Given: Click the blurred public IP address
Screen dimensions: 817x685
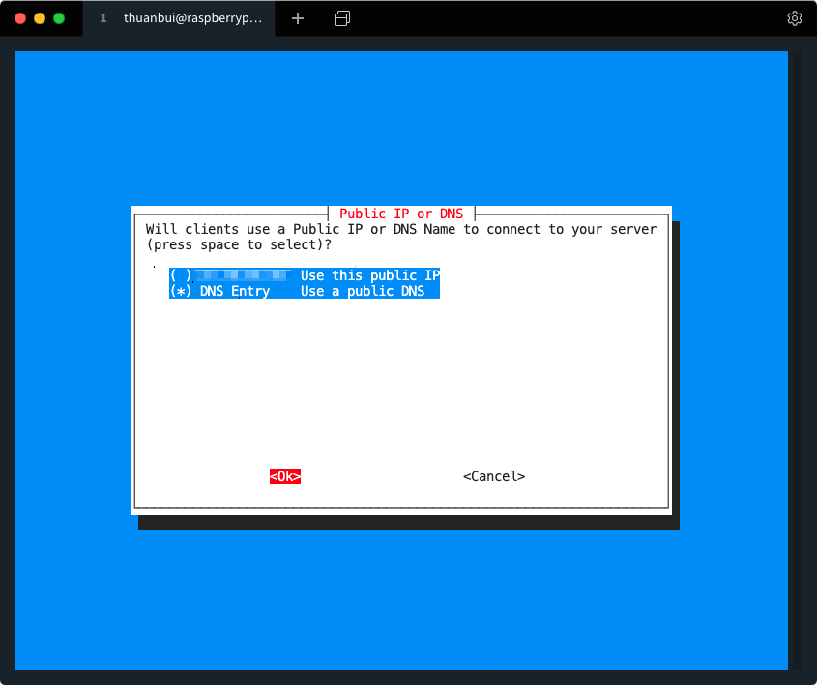Looking at the screenshot, I should click(x=243, y=275).
